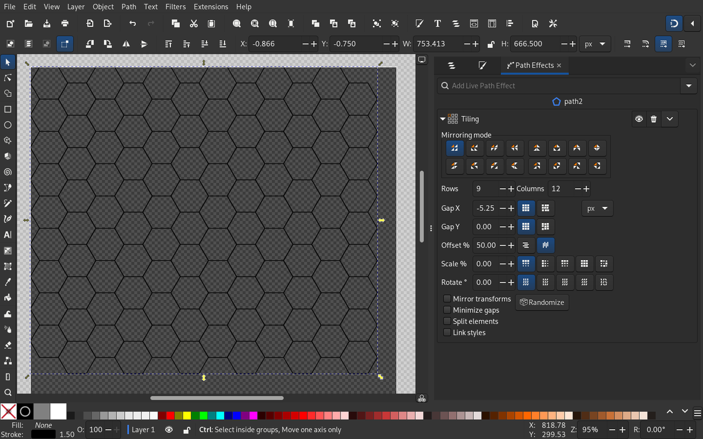Viewport: 703px width, 439px height.
Task: Enable the Split elements checkbox
Action: click(x=448, y=321)
